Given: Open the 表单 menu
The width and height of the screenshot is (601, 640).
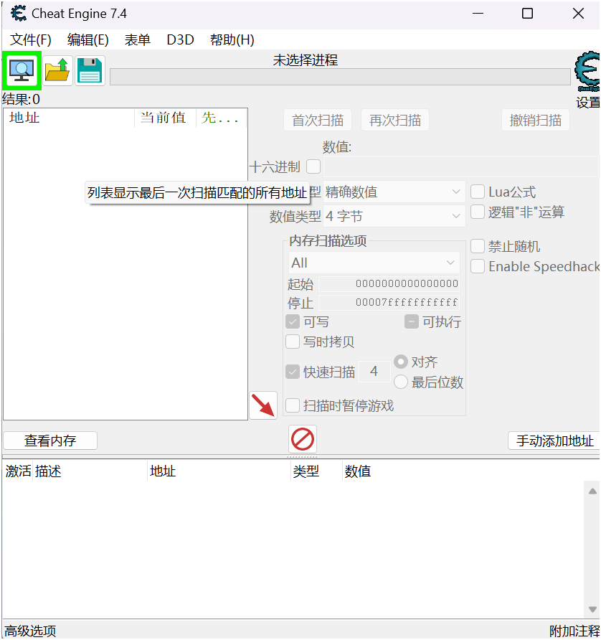Looking at the screenshot, I should click(x=138, y=40).
